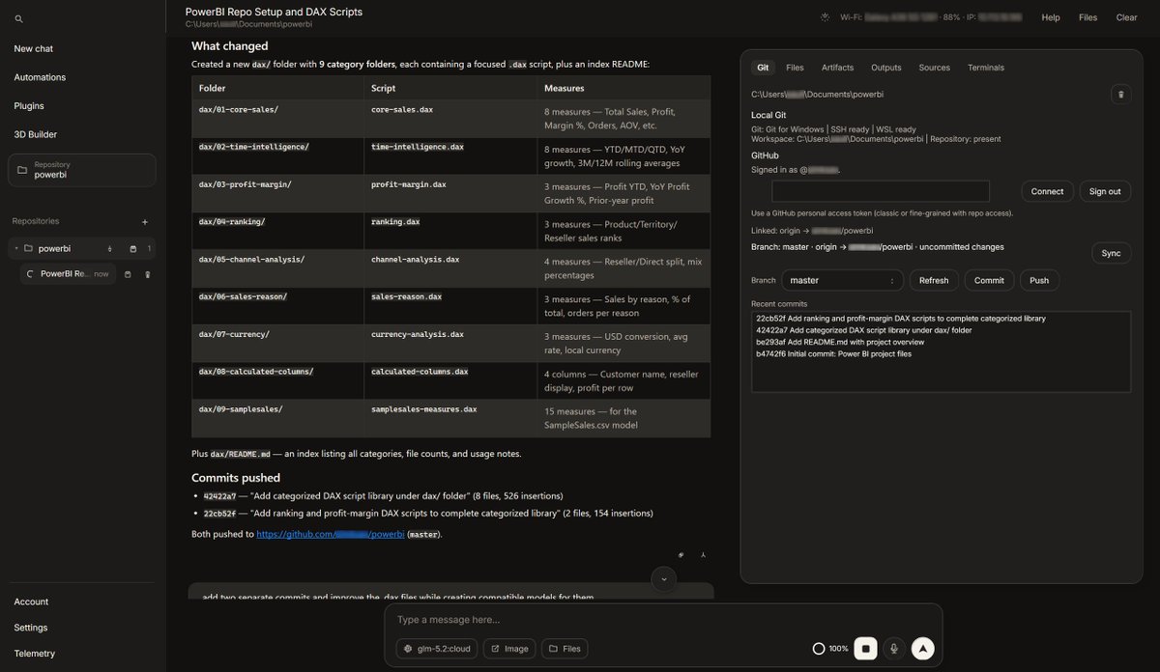This screenshot has height=672, width=1160.
Task: Add a repository with the plus icon
Action: [x=145, y=222]
